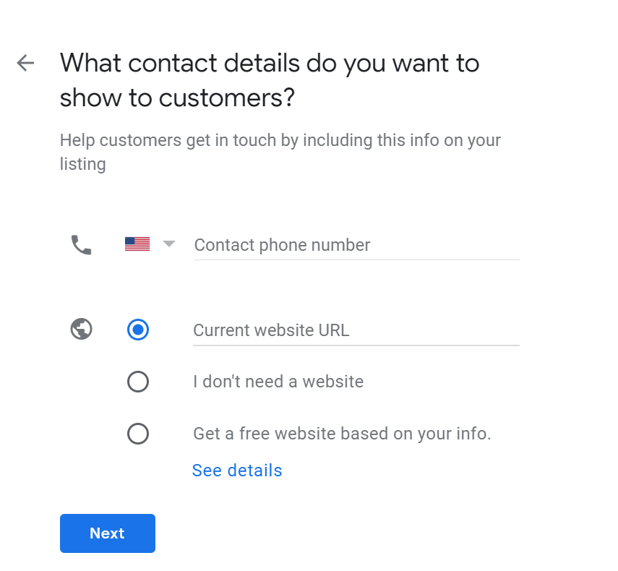Click the "I don't need a website" label

pos(278,382)
